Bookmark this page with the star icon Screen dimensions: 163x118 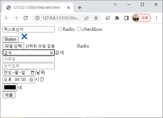coord(96,18)
